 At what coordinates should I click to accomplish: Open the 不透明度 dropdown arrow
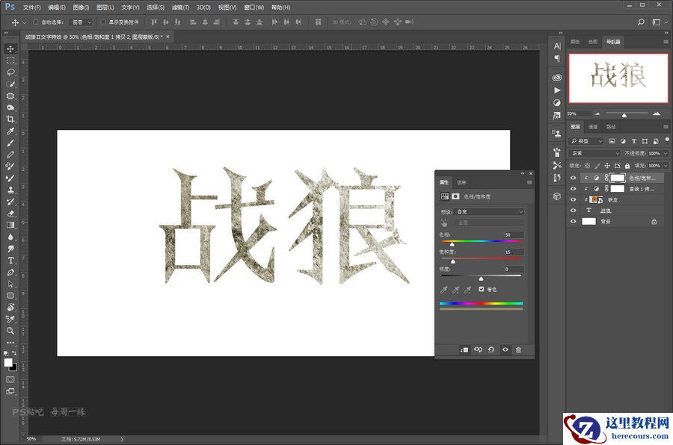[x=666, y=152]
